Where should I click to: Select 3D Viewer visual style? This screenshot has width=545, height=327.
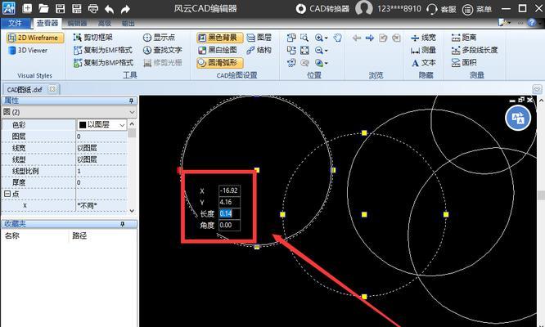[28, 51]
